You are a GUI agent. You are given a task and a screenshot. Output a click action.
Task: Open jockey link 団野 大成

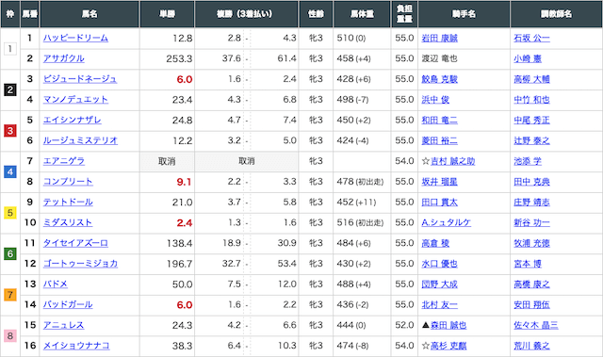tap(440, 284)
